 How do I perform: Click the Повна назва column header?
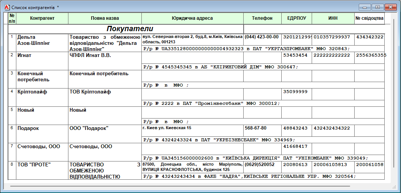pos(105,18)
